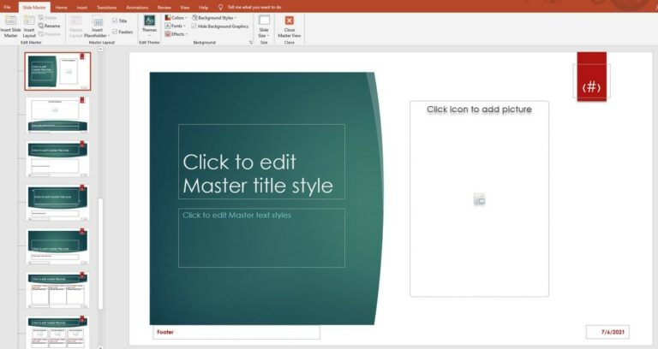Click the Tell me lightbulb icon

click(220, 7)
